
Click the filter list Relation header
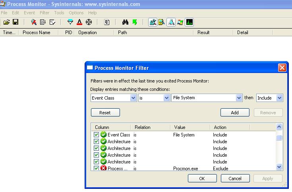(x=151, y=127)
